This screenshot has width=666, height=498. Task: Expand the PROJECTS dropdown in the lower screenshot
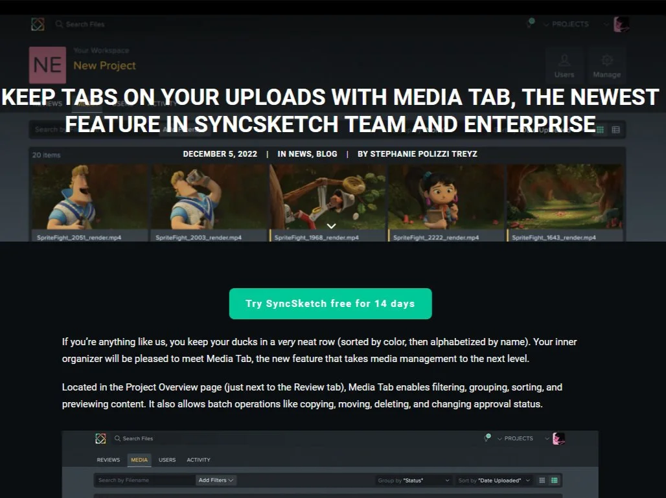pyautogui.click(x=515, y=438)
